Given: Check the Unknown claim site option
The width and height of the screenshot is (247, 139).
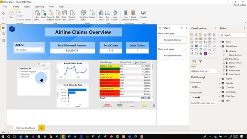Looking at the screenshot, I should tap(20, 77).
